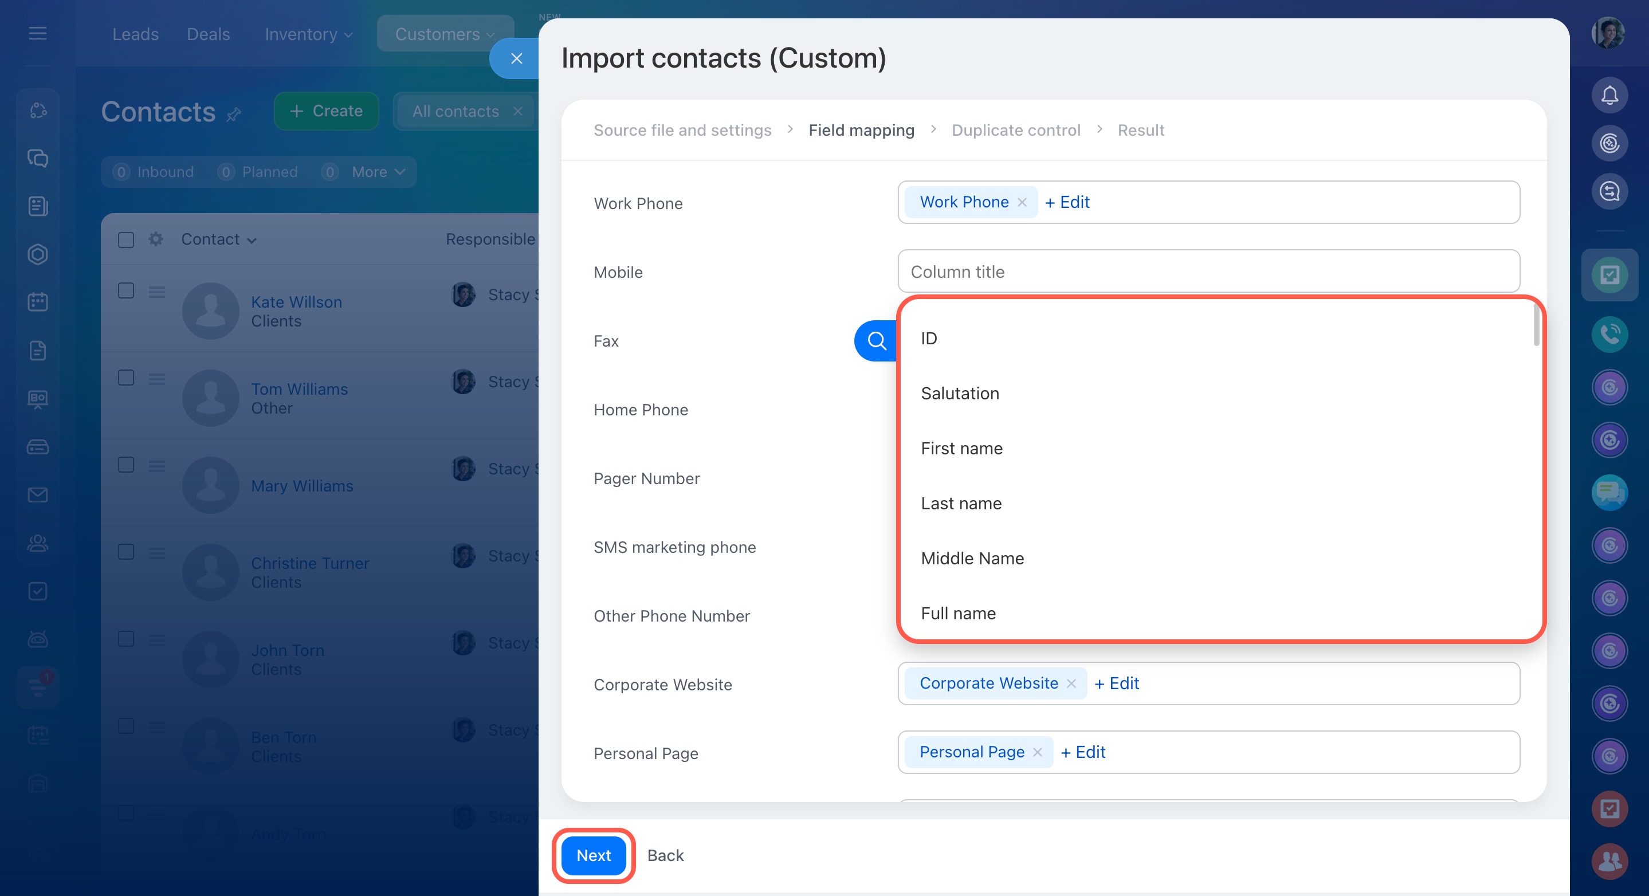
Task: Select First name from the dropdown list
Action: [x=961, y=448]
